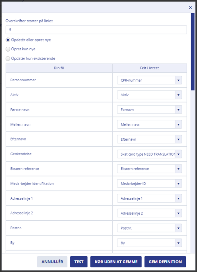The image size is (197, 272).
Task: Expand the Aktiv field dropdown
Action: [178, 95]
